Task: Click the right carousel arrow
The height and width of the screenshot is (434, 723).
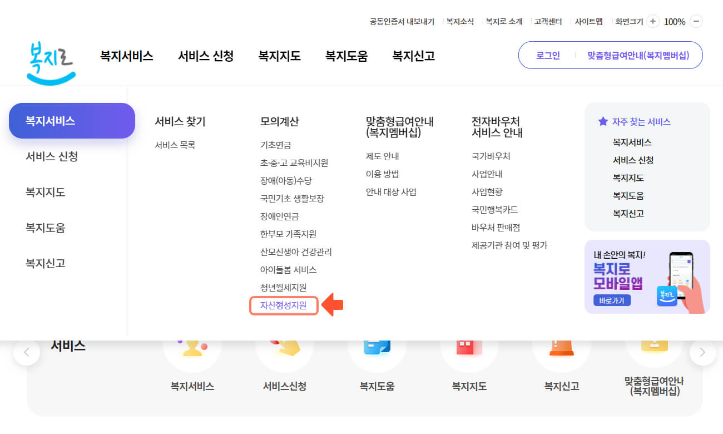Action: (702, 352)
